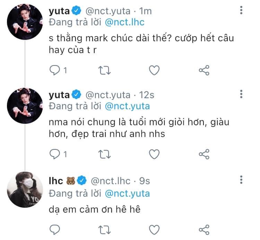Open more options on yuta's 1m tweet
Screen dimensions: 260x240
[241, 10]
